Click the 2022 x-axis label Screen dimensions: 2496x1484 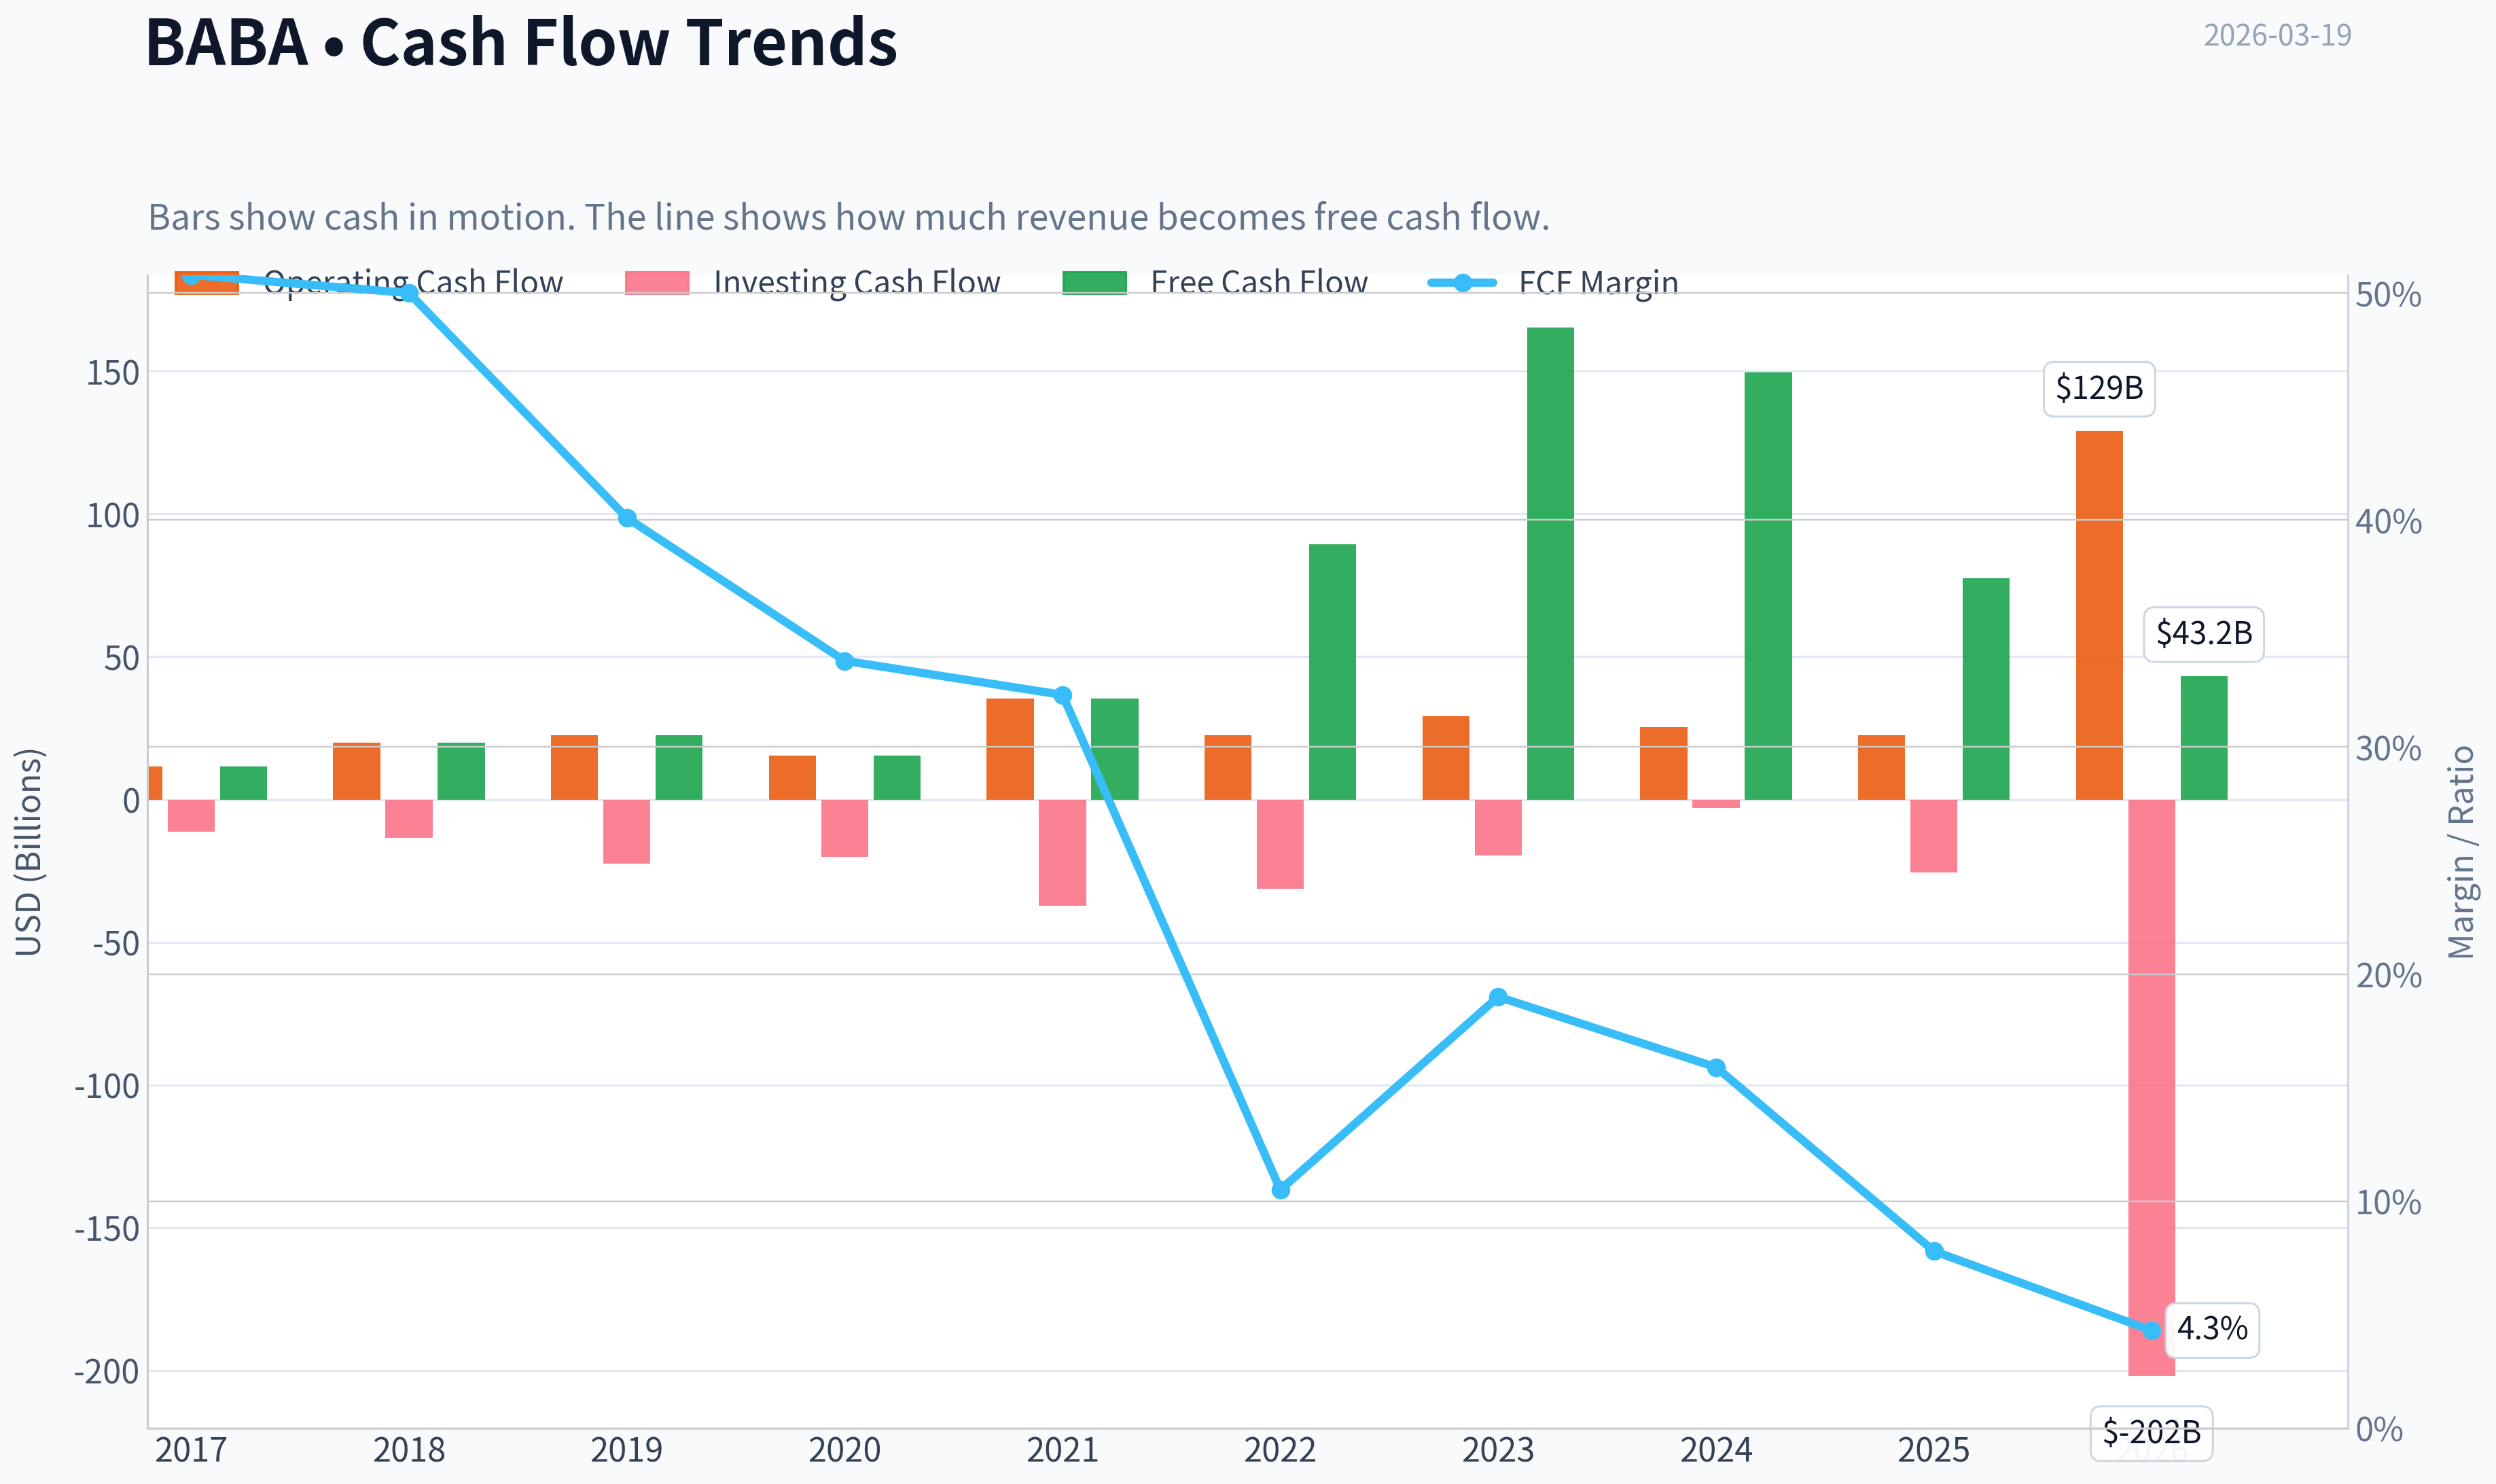[x=1281, y=1450]
